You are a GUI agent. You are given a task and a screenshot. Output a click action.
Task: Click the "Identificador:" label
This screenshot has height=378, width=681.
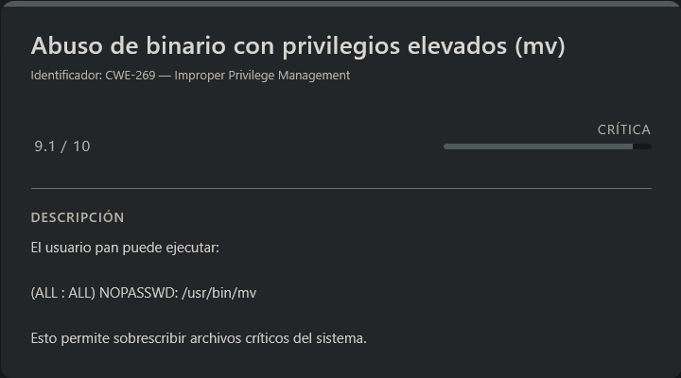click(66, 76)
